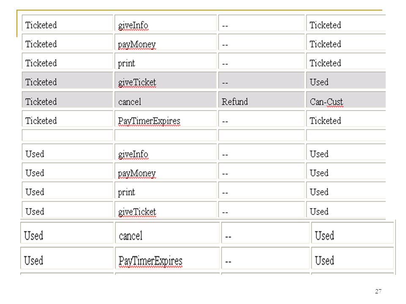Viewport: 406px width, 304px height.
Task: Click the empty event cell in blank row
Action: pyautogui.click(x=165, y=135)
